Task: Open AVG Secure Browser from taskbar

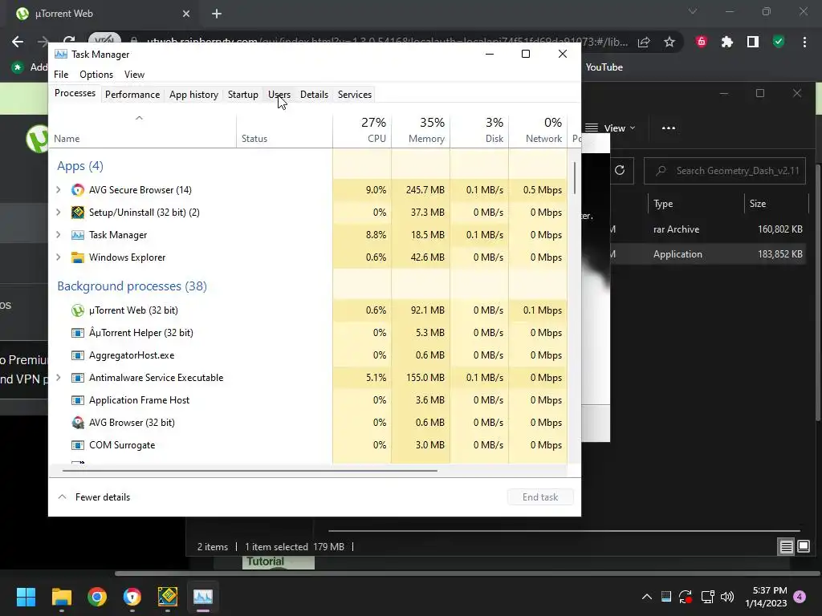Action: [132, 597]
